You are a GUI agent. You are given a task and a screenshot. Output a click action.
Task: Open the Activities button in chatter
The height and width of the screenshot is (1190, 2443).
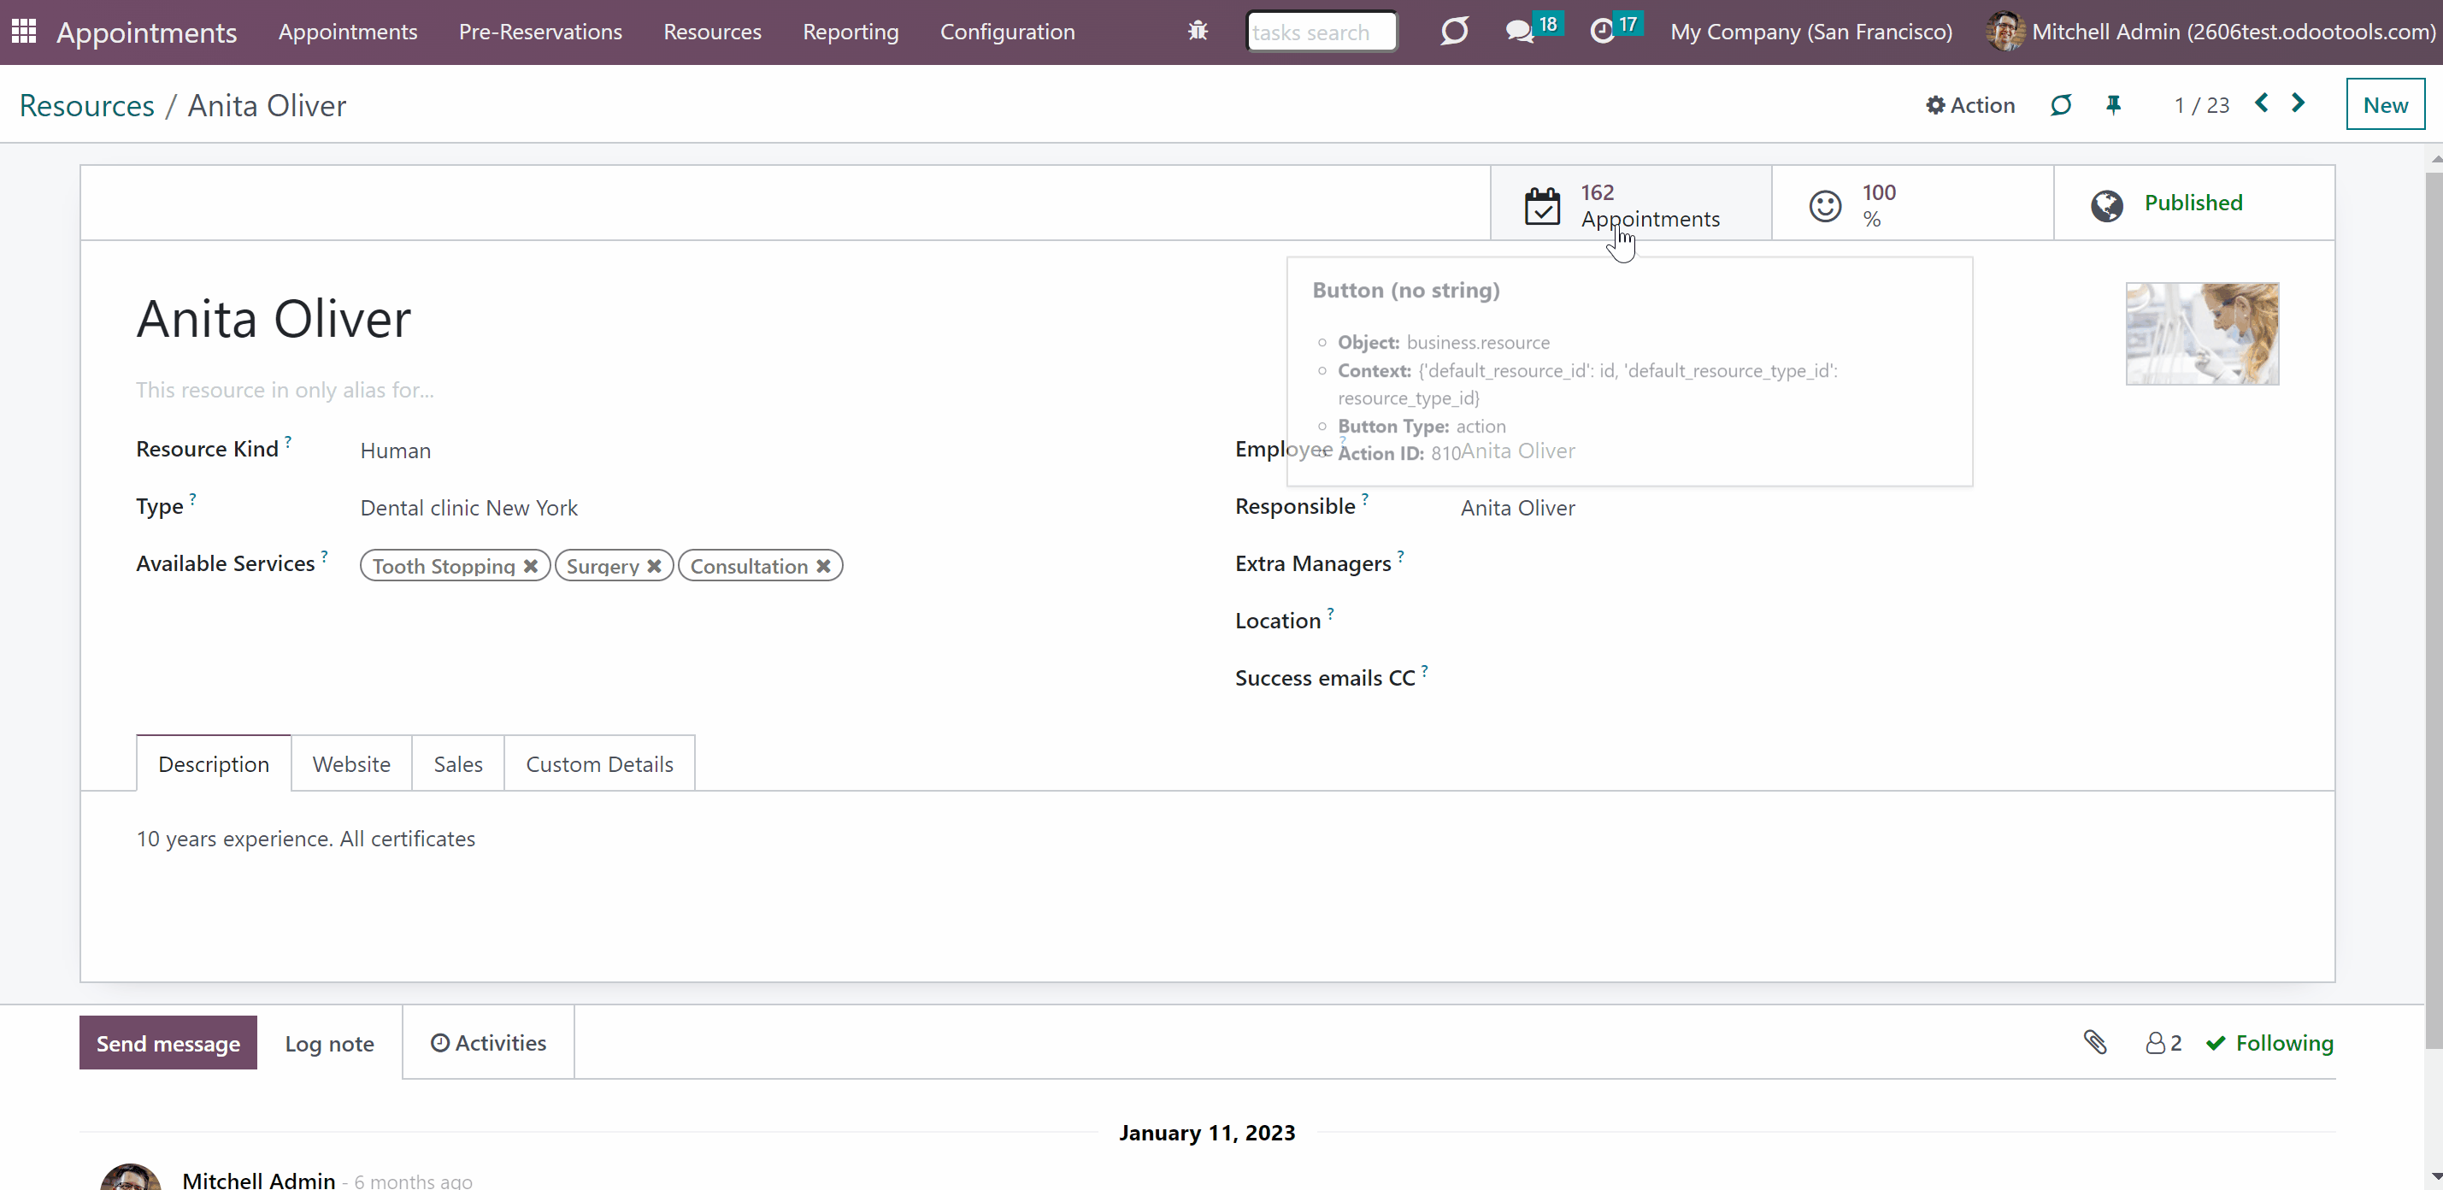(488, 1043)
